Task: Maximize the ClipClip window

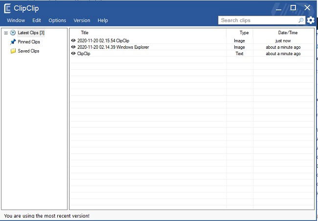Action: click(x=293, y=8)
